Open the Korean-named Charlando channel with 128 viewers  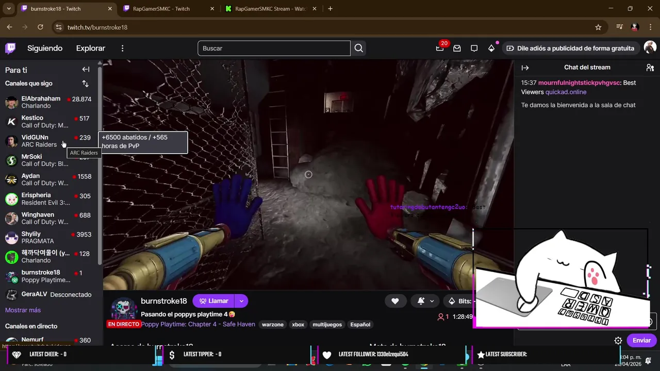(x=48, y=257)
